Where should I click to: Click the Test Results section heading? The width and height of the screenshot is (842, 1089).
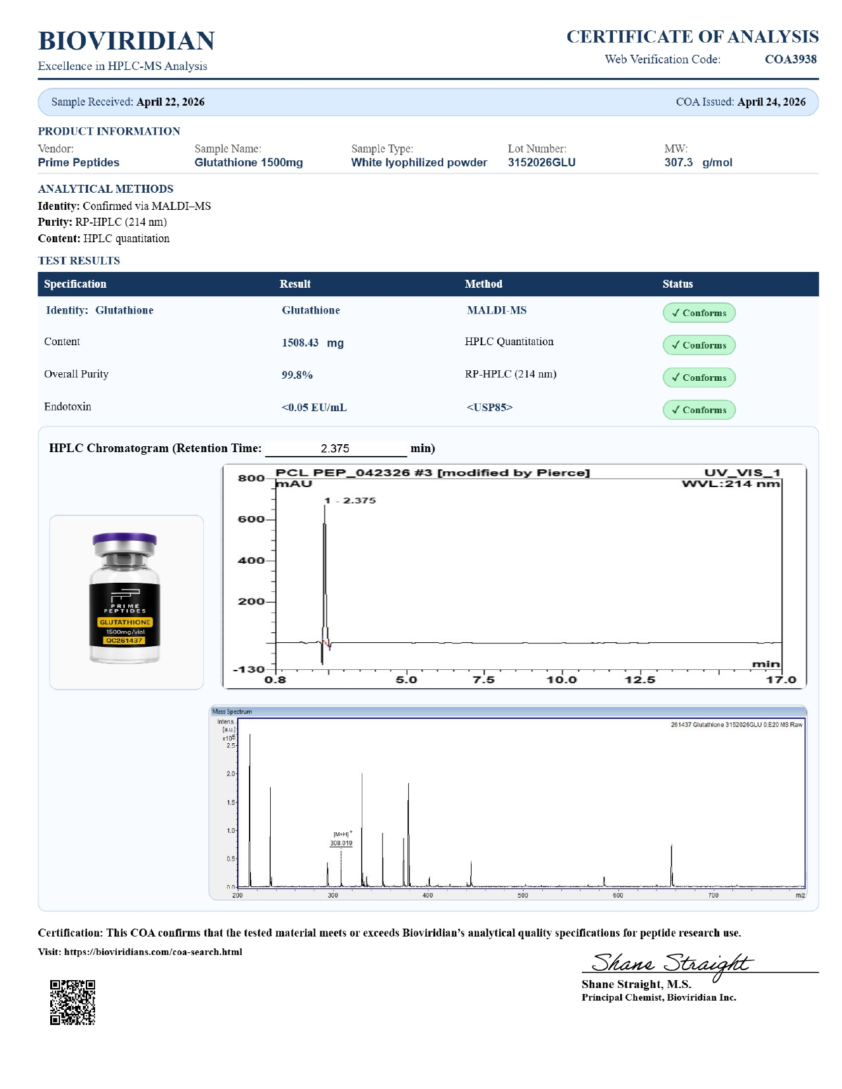click(x=79, y=261)
